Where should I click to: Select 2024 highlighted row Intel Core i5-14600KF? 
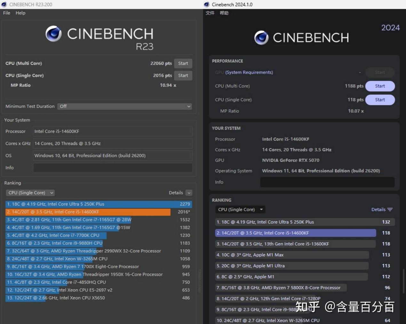point(305,233)
